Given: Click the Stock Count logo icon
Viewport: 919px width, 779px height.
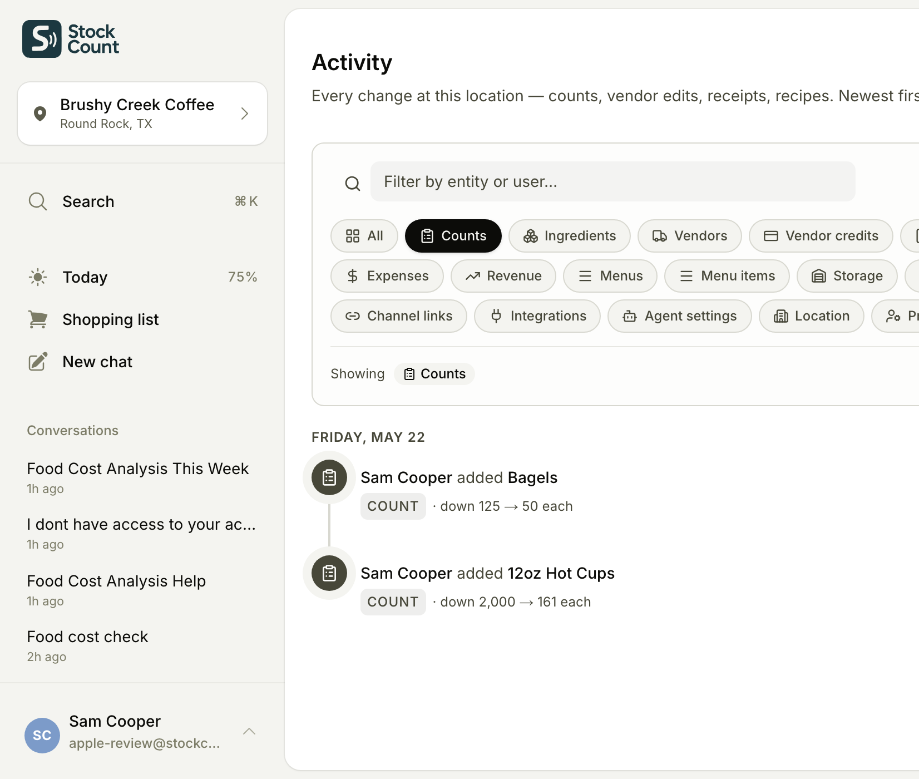Looking at the screenshot, I should coord(42,39).
